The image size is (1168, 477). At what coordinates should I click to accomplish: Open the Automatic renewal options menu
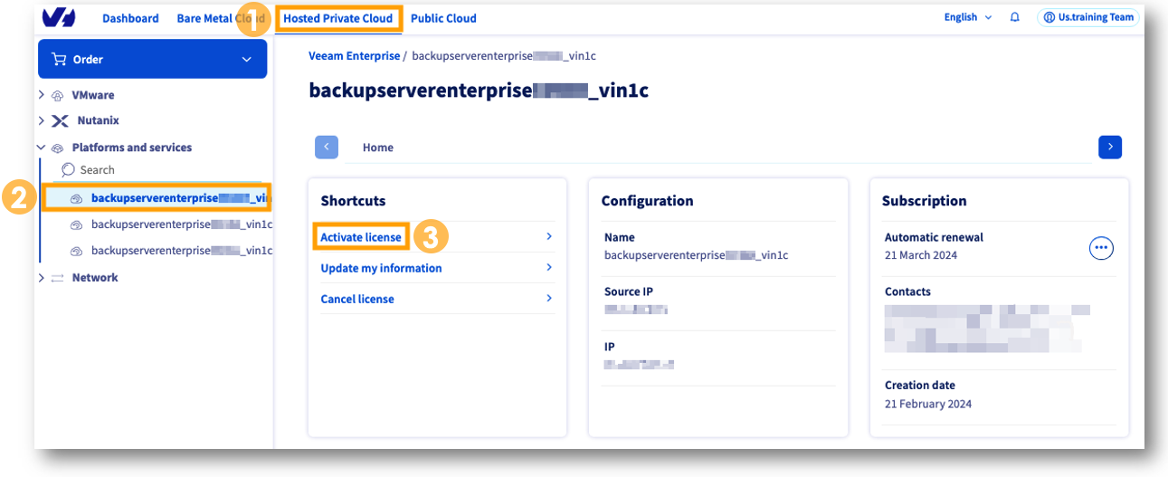(1101, 248)
